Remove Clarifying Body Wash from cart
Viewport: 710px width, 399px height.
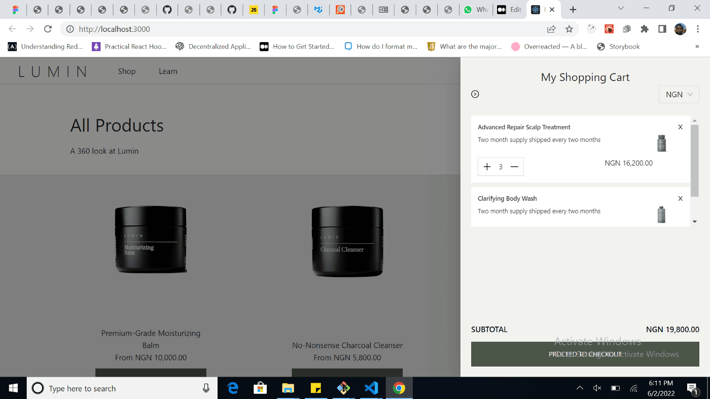[680, 199]
